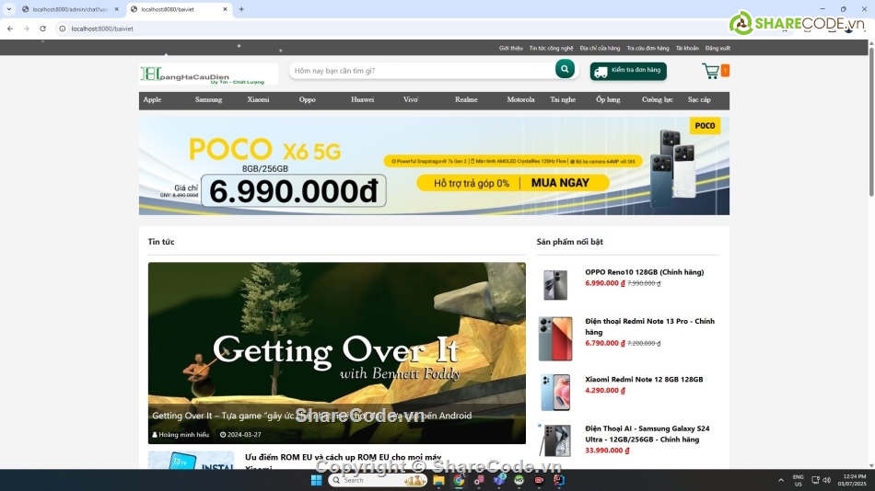
Task: Click Chrome icon in taskbar
Action: tap(459, 480)
